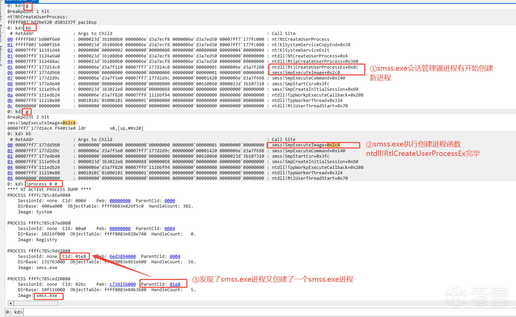
Task: Click ParentCid 0004 link of smss Cid 01e8
Action: pyautogui.click(x=175, y=257)
